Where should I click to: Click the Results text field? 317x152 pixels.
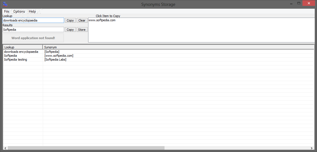coord(33,30)
